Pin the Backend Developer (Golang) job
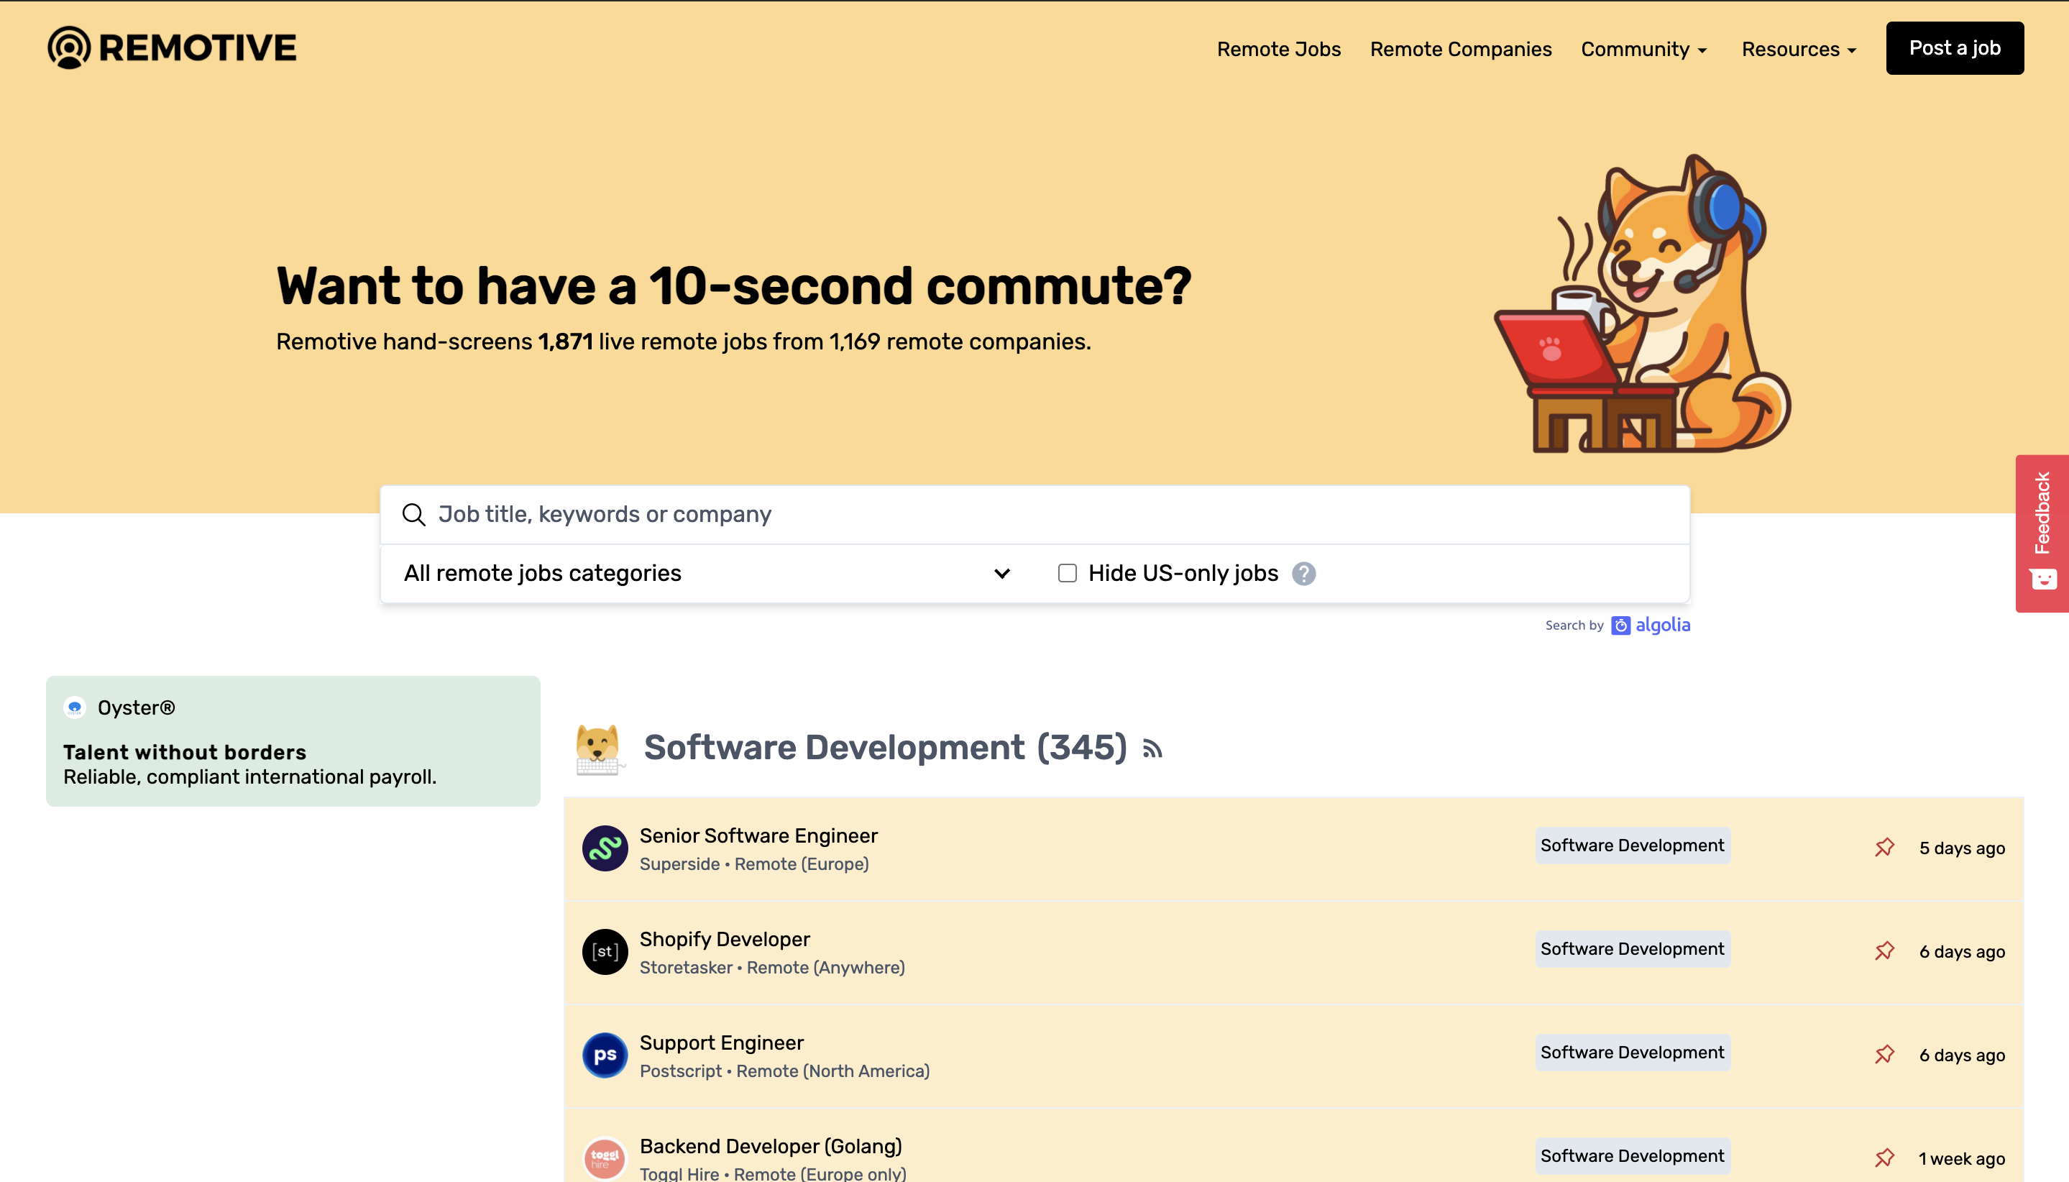Screen dimensions: 2069x1182 [1885, 1158]
